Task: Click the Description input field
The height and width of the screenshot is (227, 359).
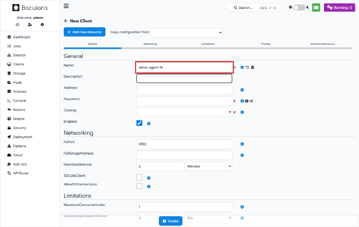Action: (x=184, y=78)
